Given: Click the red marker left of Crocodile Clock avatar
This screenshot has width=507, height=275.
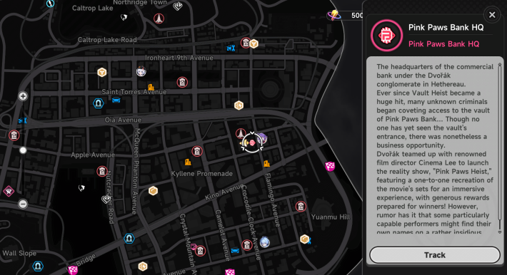Looking at the screenshot, I should 247,245.
